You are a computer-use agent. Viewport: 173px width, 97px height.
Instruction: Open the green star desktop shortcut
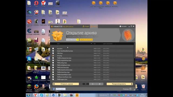36,78
